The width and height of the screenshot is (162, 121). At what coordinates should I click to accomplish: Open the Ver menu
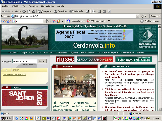(24, 6)
